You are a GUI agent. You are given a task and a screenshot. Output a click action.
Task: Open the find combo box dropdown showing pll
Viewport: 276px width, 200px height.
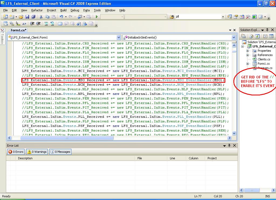[223, 17]
